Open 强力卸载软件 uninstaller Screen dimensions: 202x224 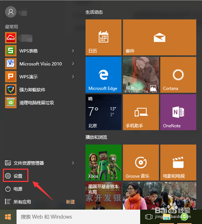[x=32, y=90]
